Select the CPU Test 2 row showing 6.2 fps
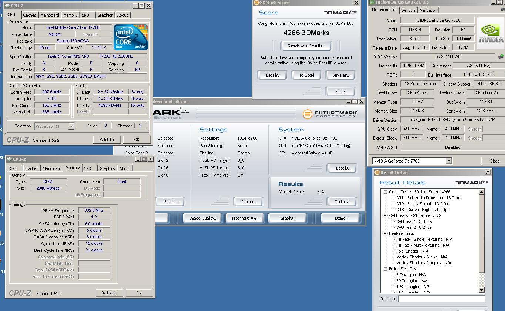505x311 pixels. pyautogui.click(x=414, y=227)
